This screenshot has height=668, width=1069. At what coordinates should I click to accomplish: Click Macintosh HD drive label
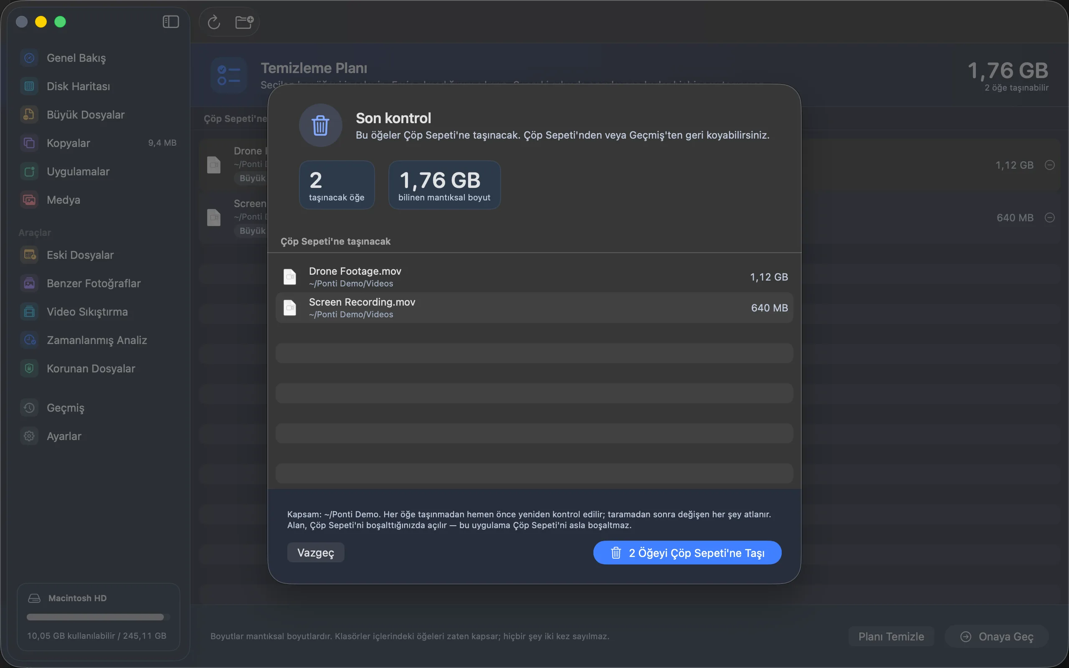click(77, 598)
